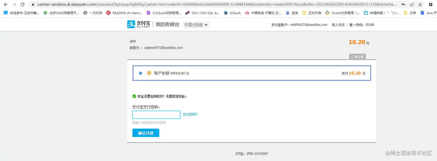Click the account mkbflr6270@sandbox.com text
The height and width of the screenshot is (161, 437).
click(309, 25)
